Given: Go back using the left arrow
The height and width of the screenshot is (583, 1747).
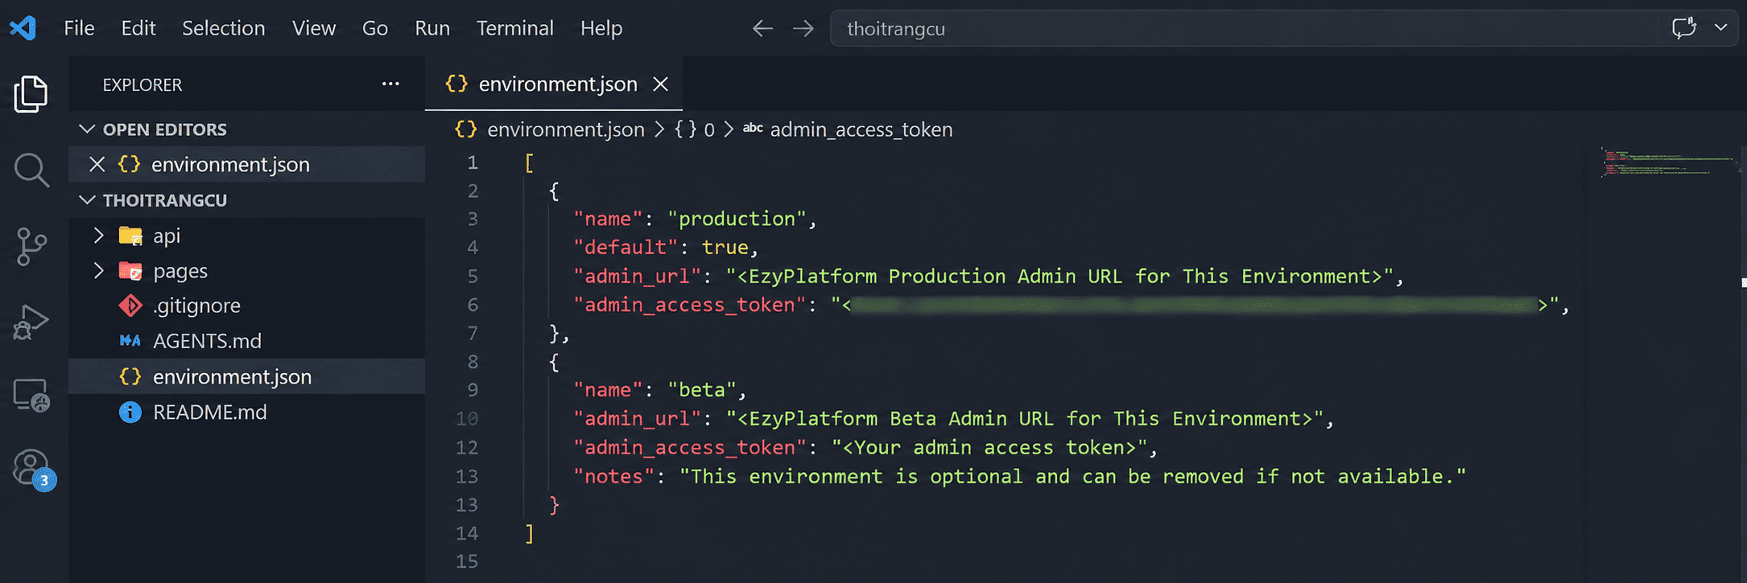Looking at the screenshot, I should coord(762,29).
